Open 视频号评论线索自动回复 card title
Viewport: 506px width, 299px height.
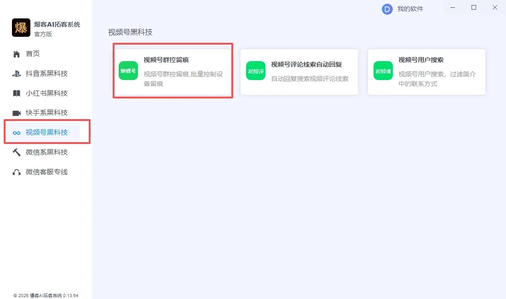[306, 64]
